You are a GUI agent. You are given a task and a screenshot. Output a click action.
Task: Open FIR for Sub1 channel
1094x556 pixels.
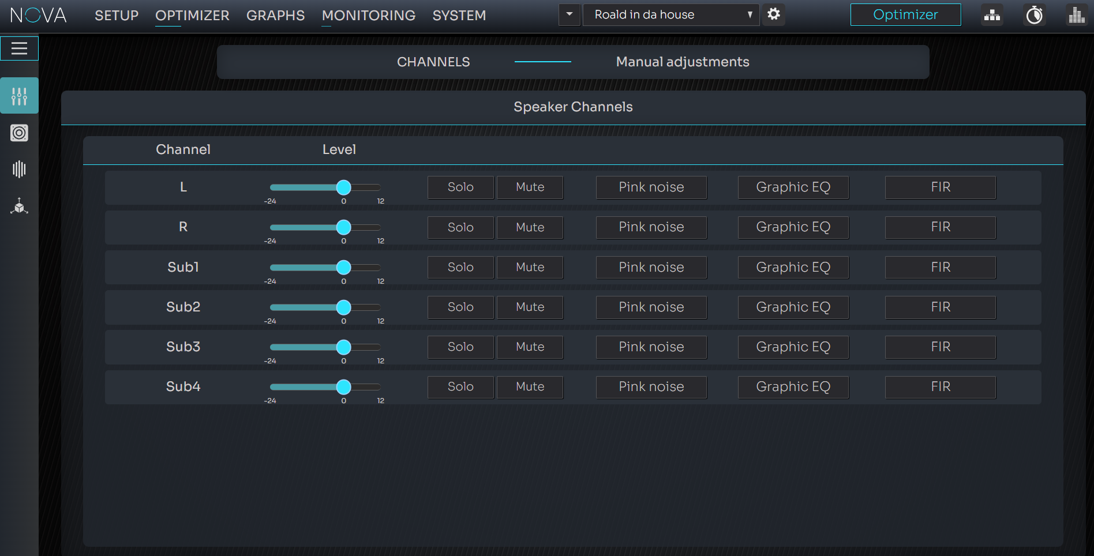pyautogui.click(x=941, y=268)
